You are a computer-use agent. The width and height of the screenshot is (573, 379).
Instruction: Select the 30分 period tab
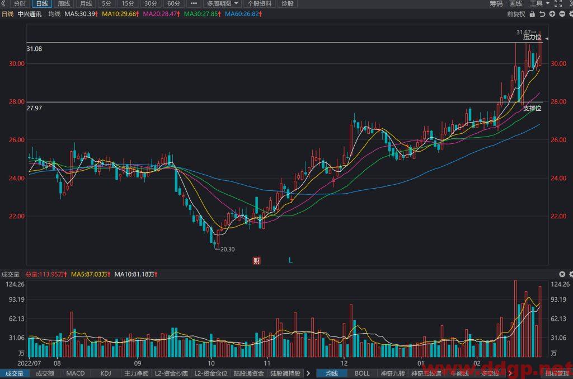151,4
